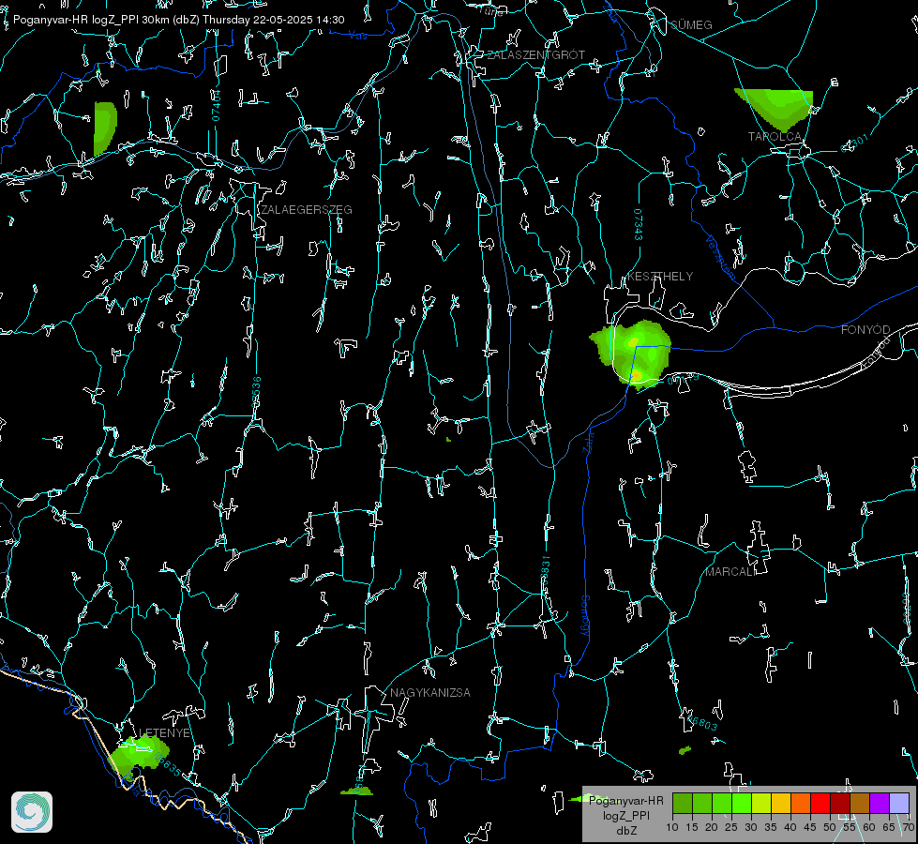Select the 15–20 dBZ green legend swatch
Screen dimensions: 918x844
[702, 803]
